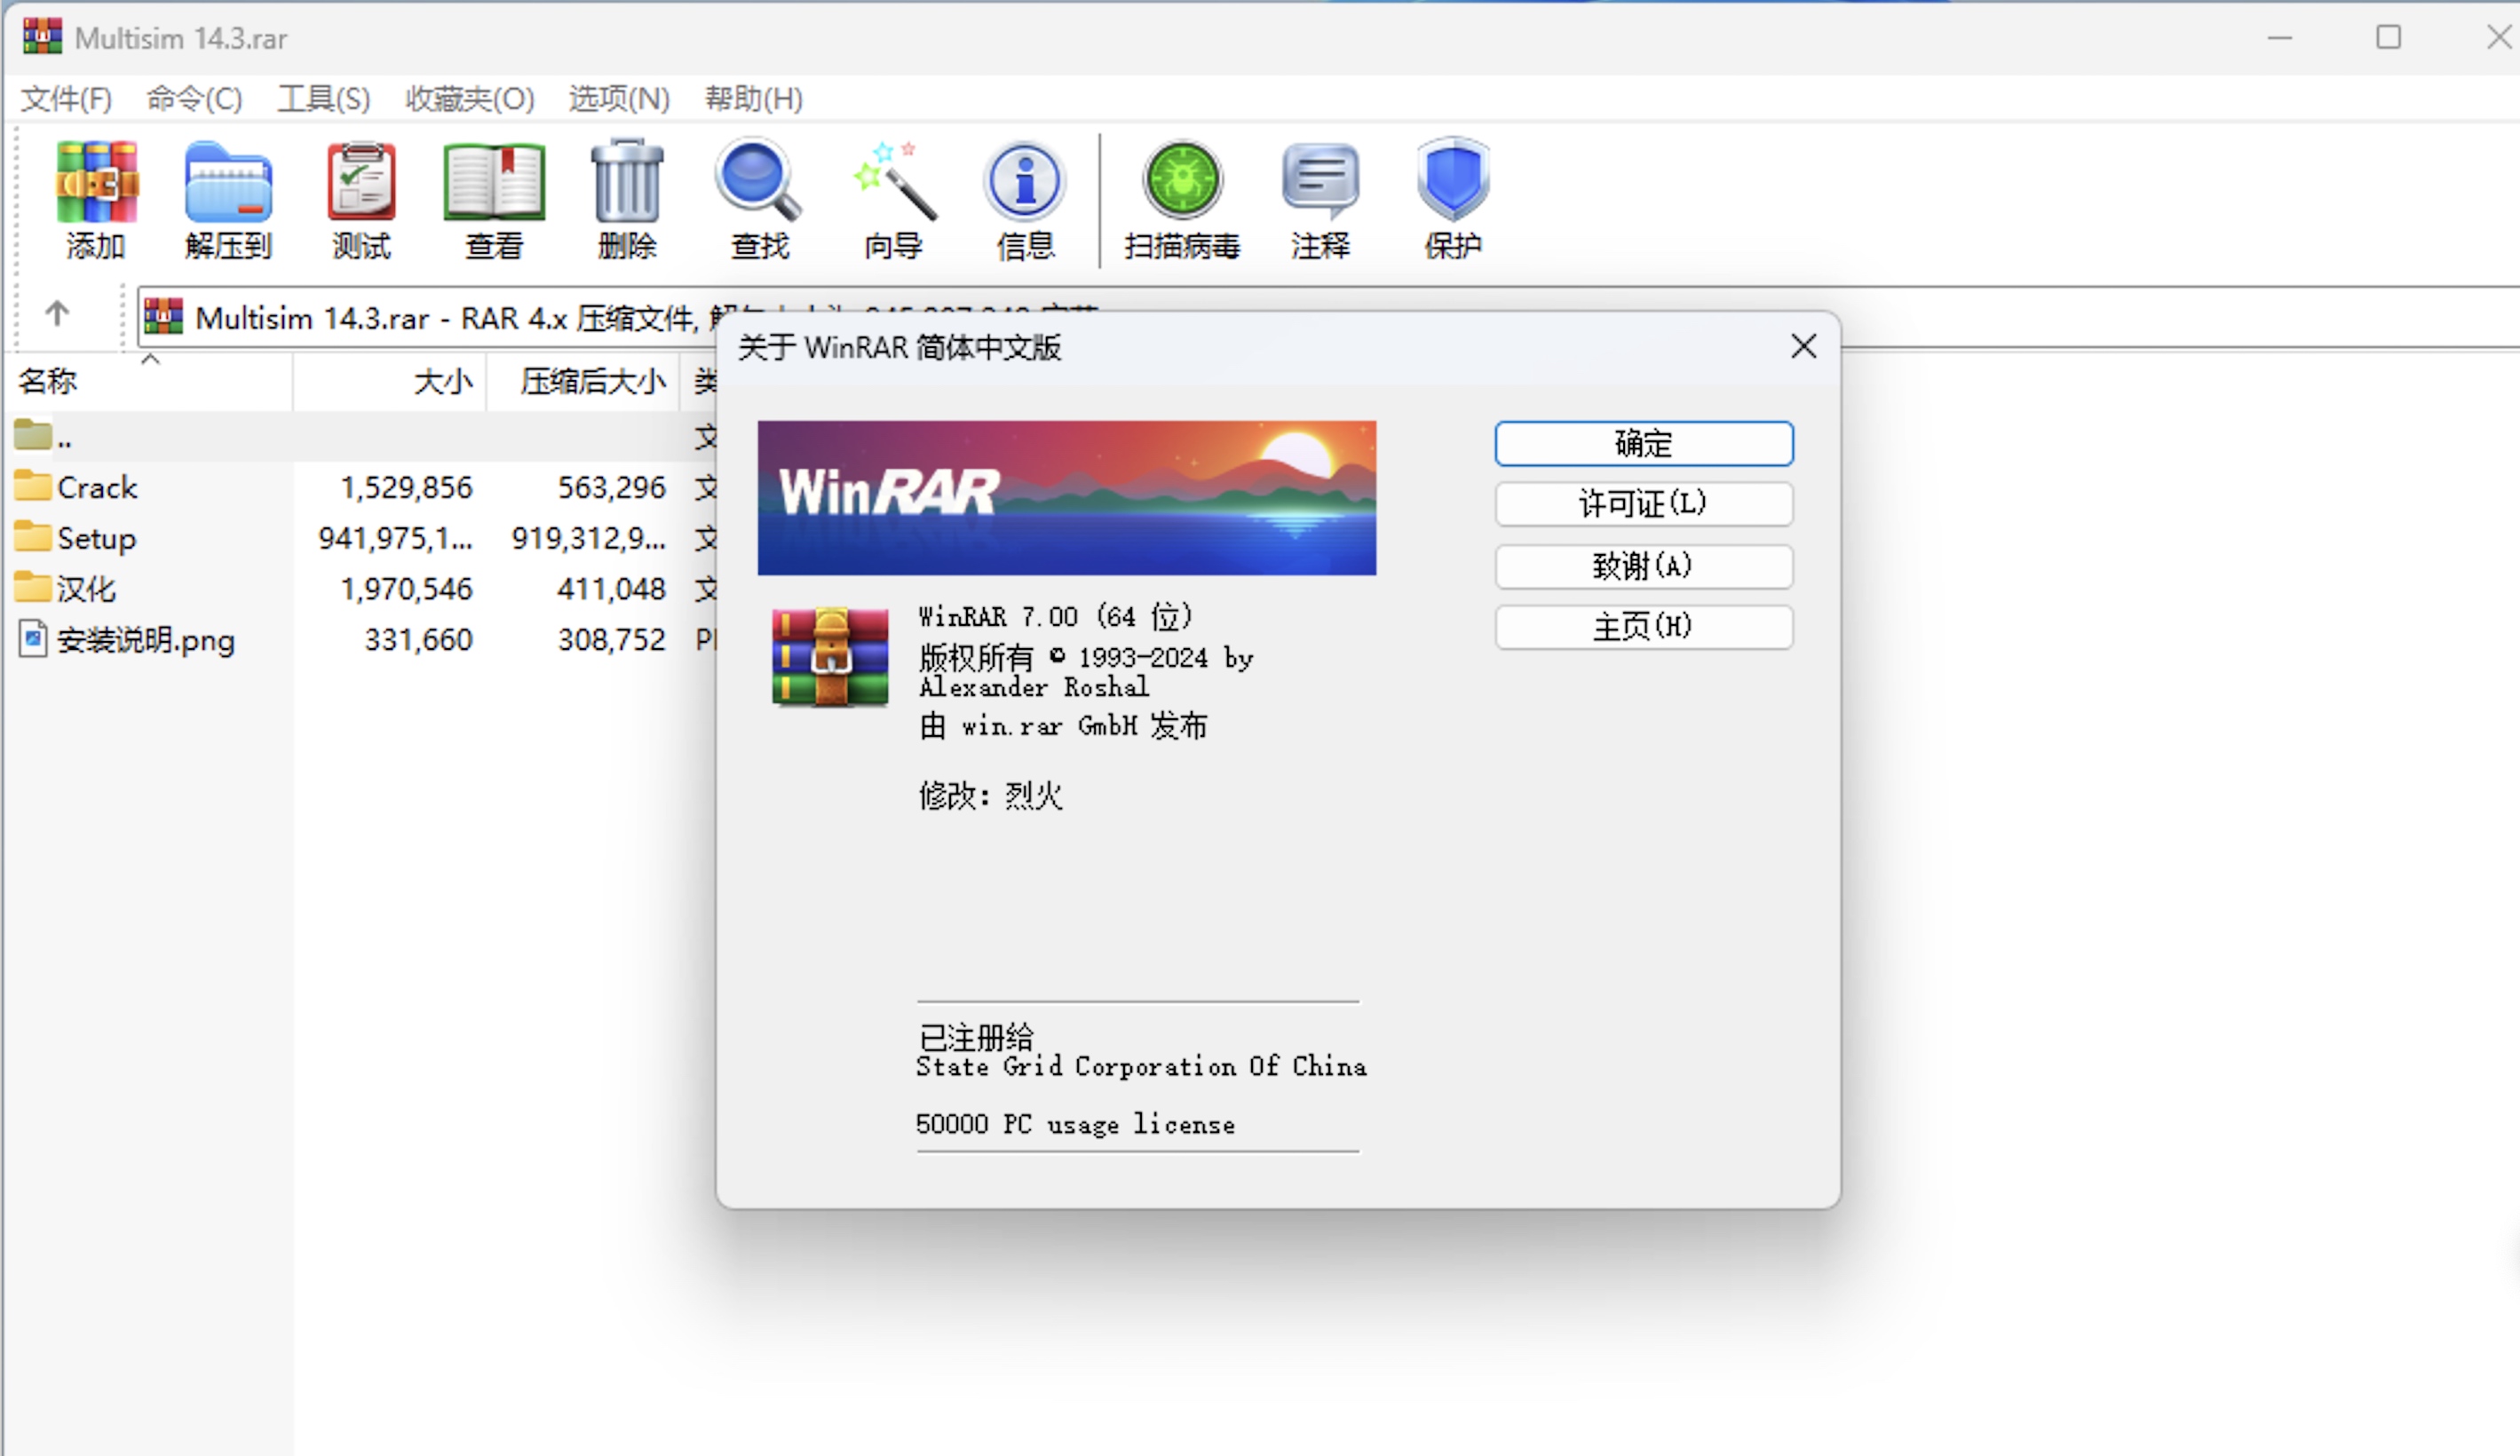Open the Crack folder in archive
2520x1456 pixels.
96,487
